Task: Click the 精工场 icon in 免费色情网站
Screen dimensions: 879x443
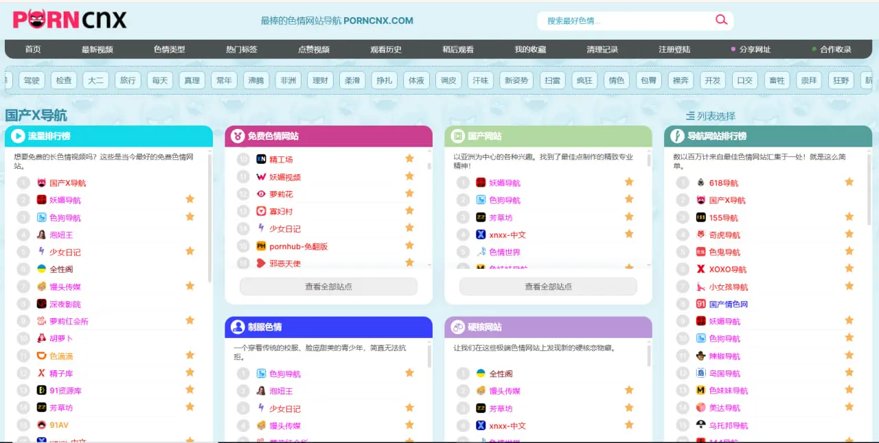Action: tap(261, 159)
